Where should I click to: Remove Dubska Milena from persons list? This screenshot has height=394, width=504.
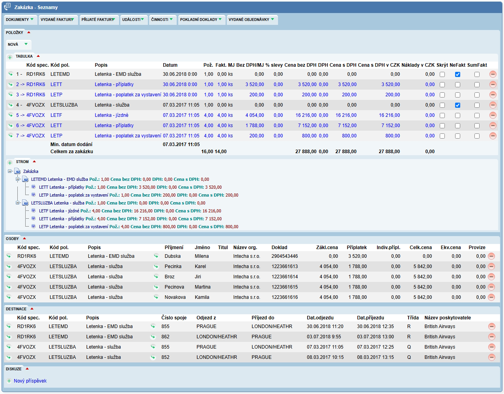click(491, 256)
